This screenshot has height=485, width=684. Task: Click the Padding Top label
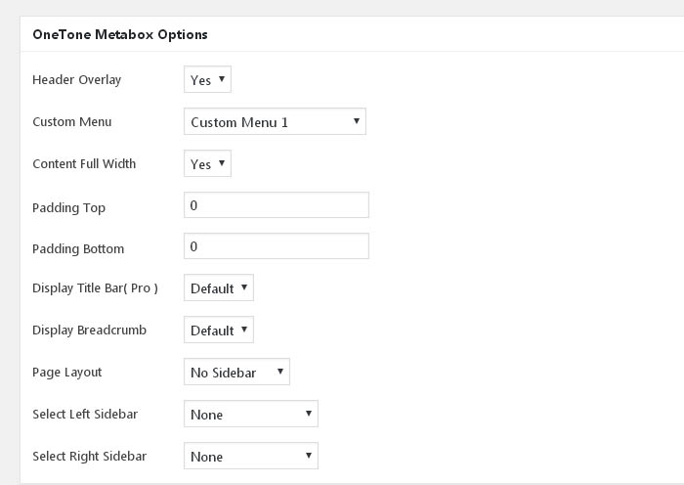[69, 208]
